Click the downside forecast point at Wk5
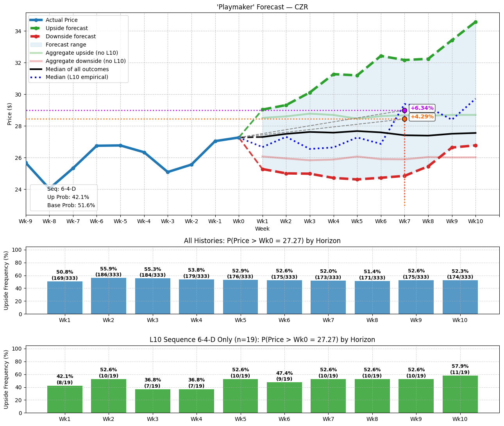 pos(357,179)
